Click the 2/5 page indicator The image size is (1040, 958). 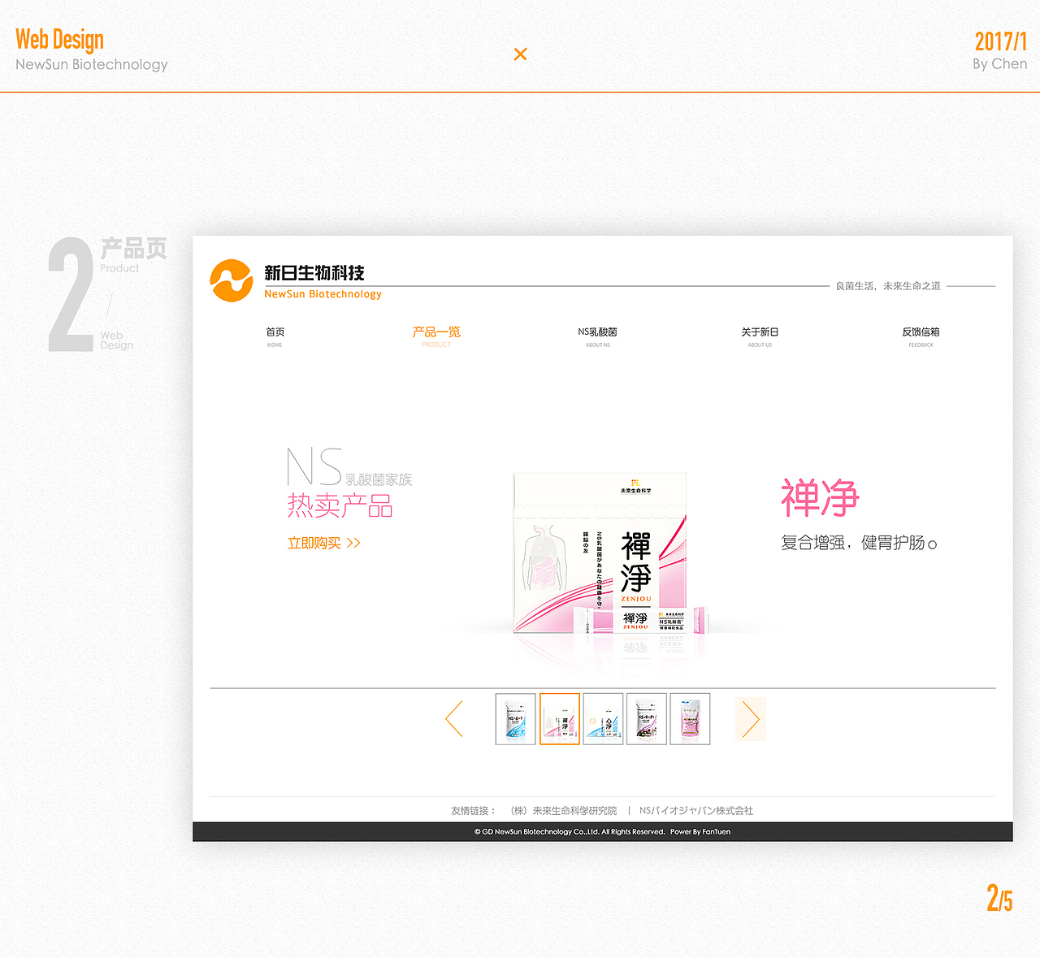pos(999,898)
